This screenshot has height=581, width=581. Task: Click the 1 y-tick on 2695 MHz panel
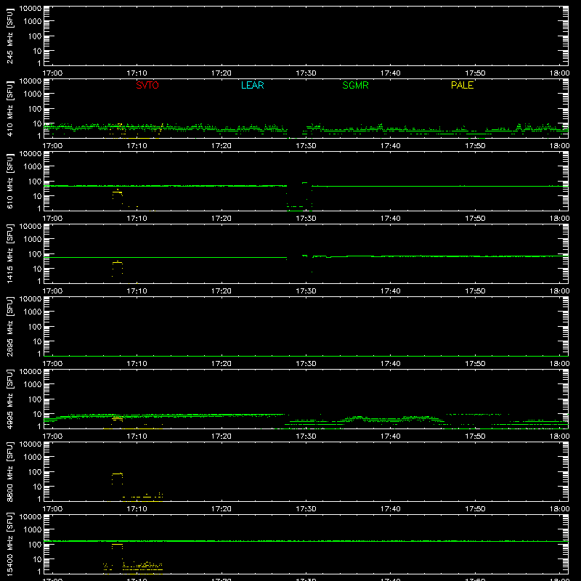point(39,354)
